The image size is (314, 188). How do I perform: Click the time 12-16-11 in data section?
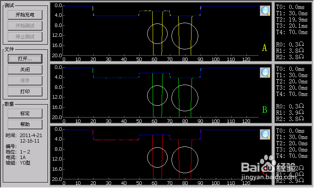point(30,141)
